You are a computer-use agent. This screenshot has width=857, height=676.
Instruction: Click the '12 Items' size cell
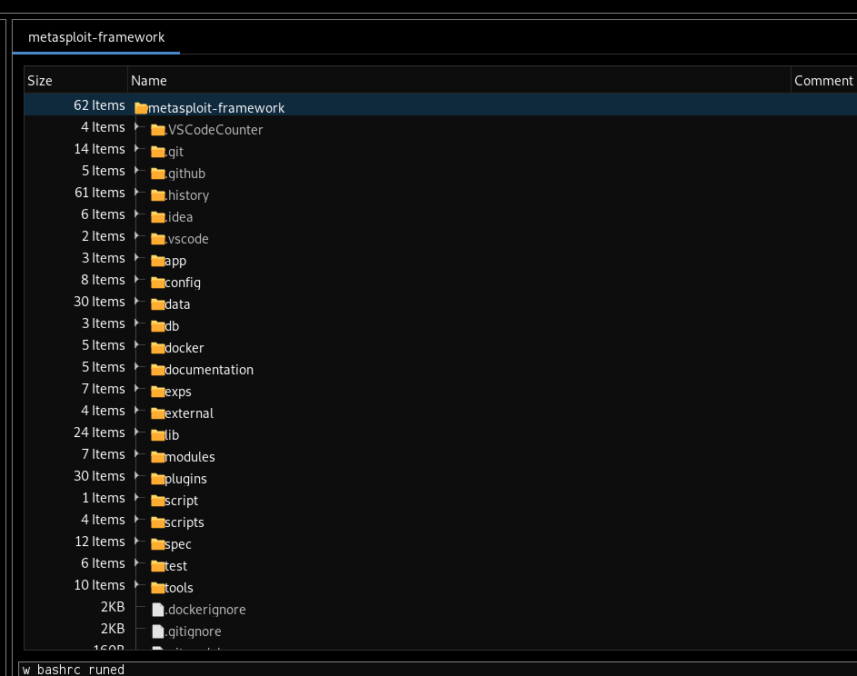pyautogui.click(x=99, y=542)
